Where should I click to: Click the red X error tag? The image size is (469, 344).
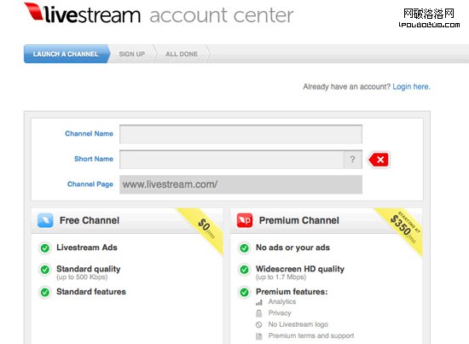coord(379,160)
